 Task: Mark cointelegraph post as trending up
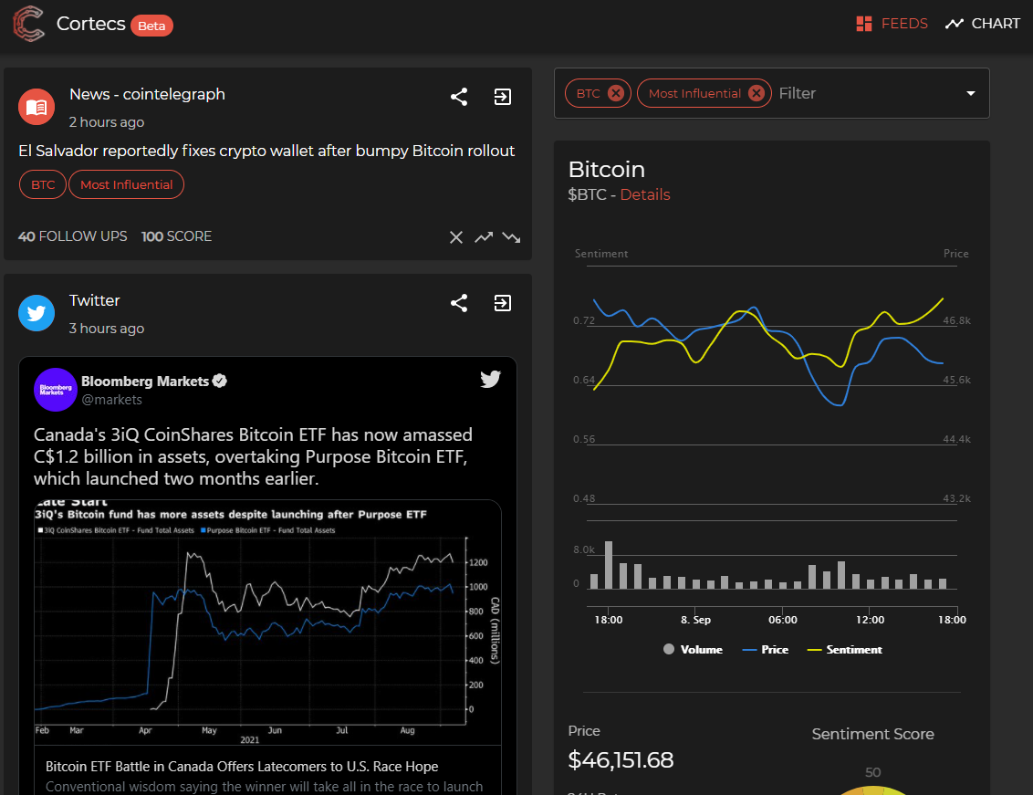click(484, 237)
